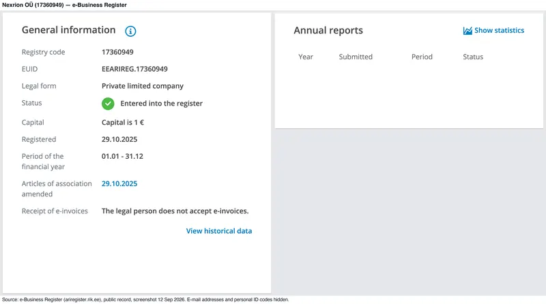Click the Private limited company text
This screenshot has height=304, width=546.
coord(143,86)
